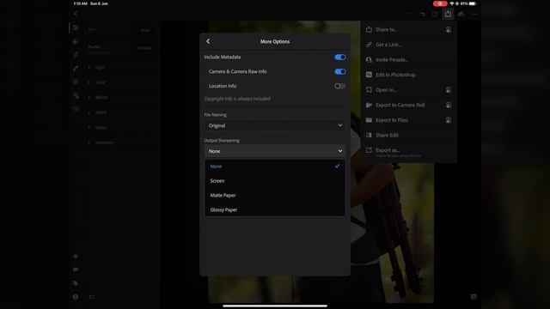Open settings icon beside Export to Camera Roll
Image resolution: width=550 pixels, height=309 pixels.
[449, 105]
